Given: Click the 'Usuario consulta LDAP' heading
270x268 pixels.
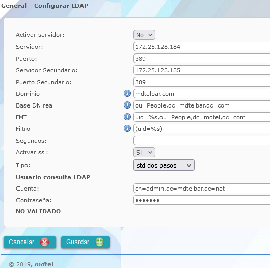Looking at the screenshot, I should [x=53, y=177].
